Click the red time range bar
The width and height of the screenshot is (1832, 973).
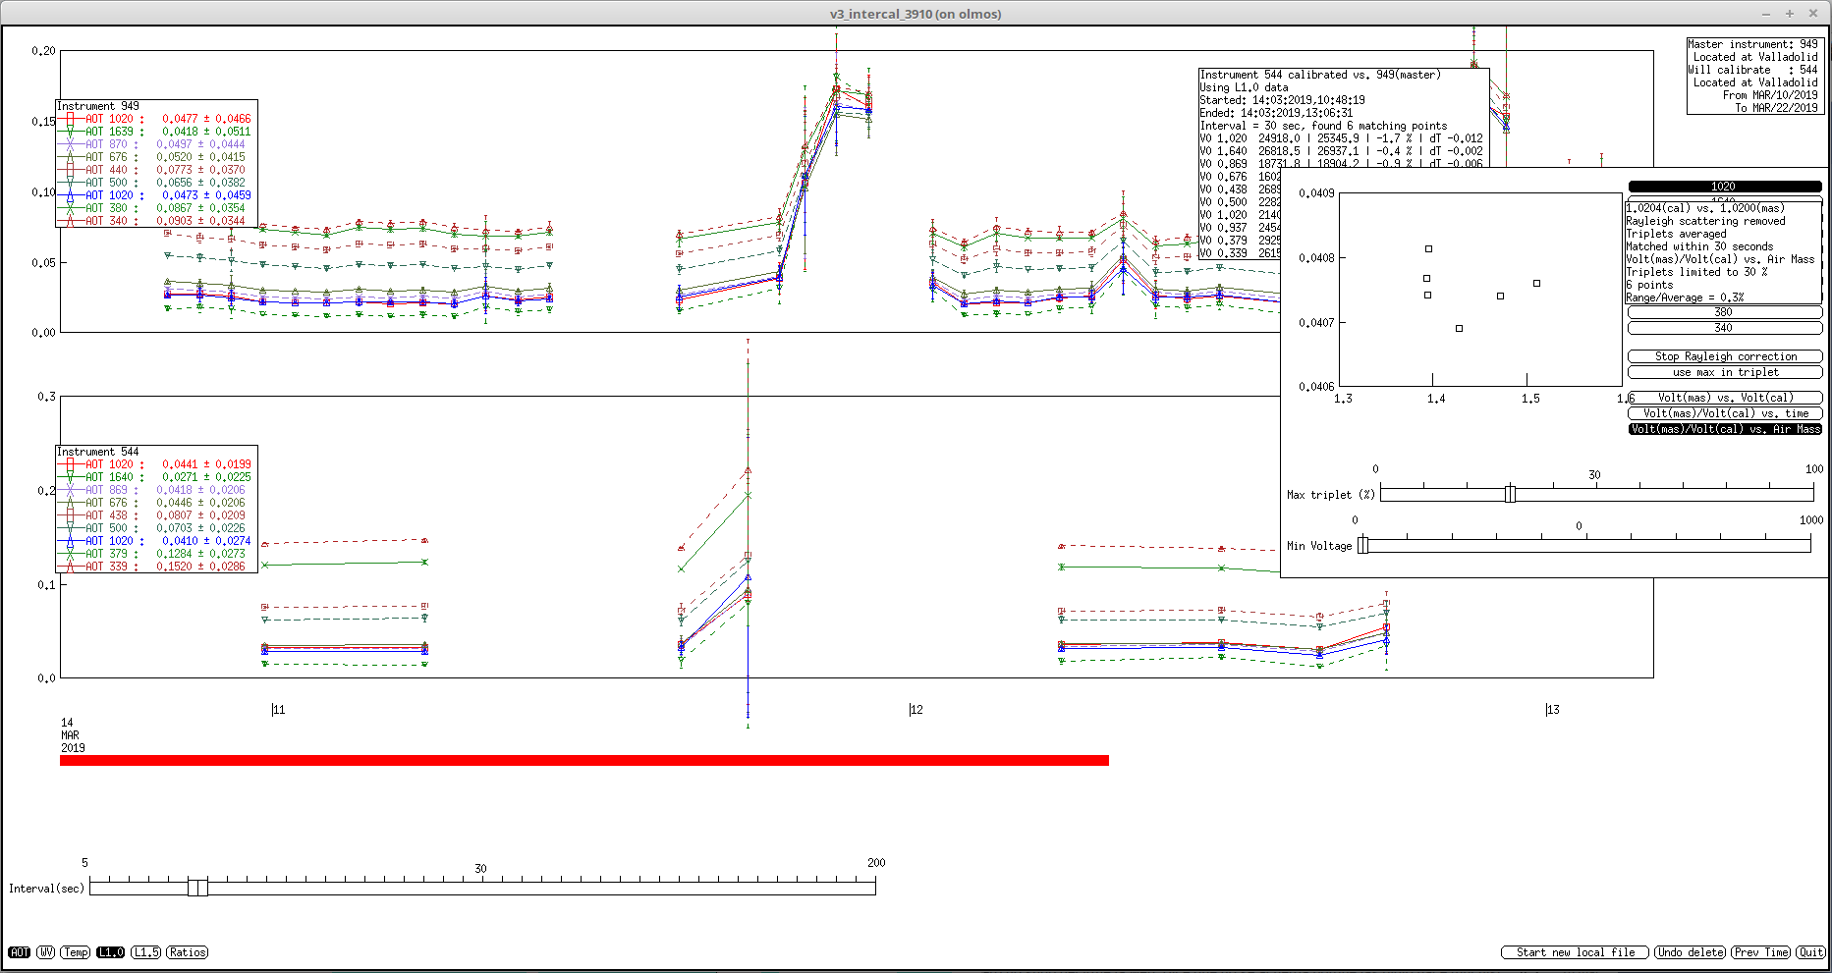(584, 761)
